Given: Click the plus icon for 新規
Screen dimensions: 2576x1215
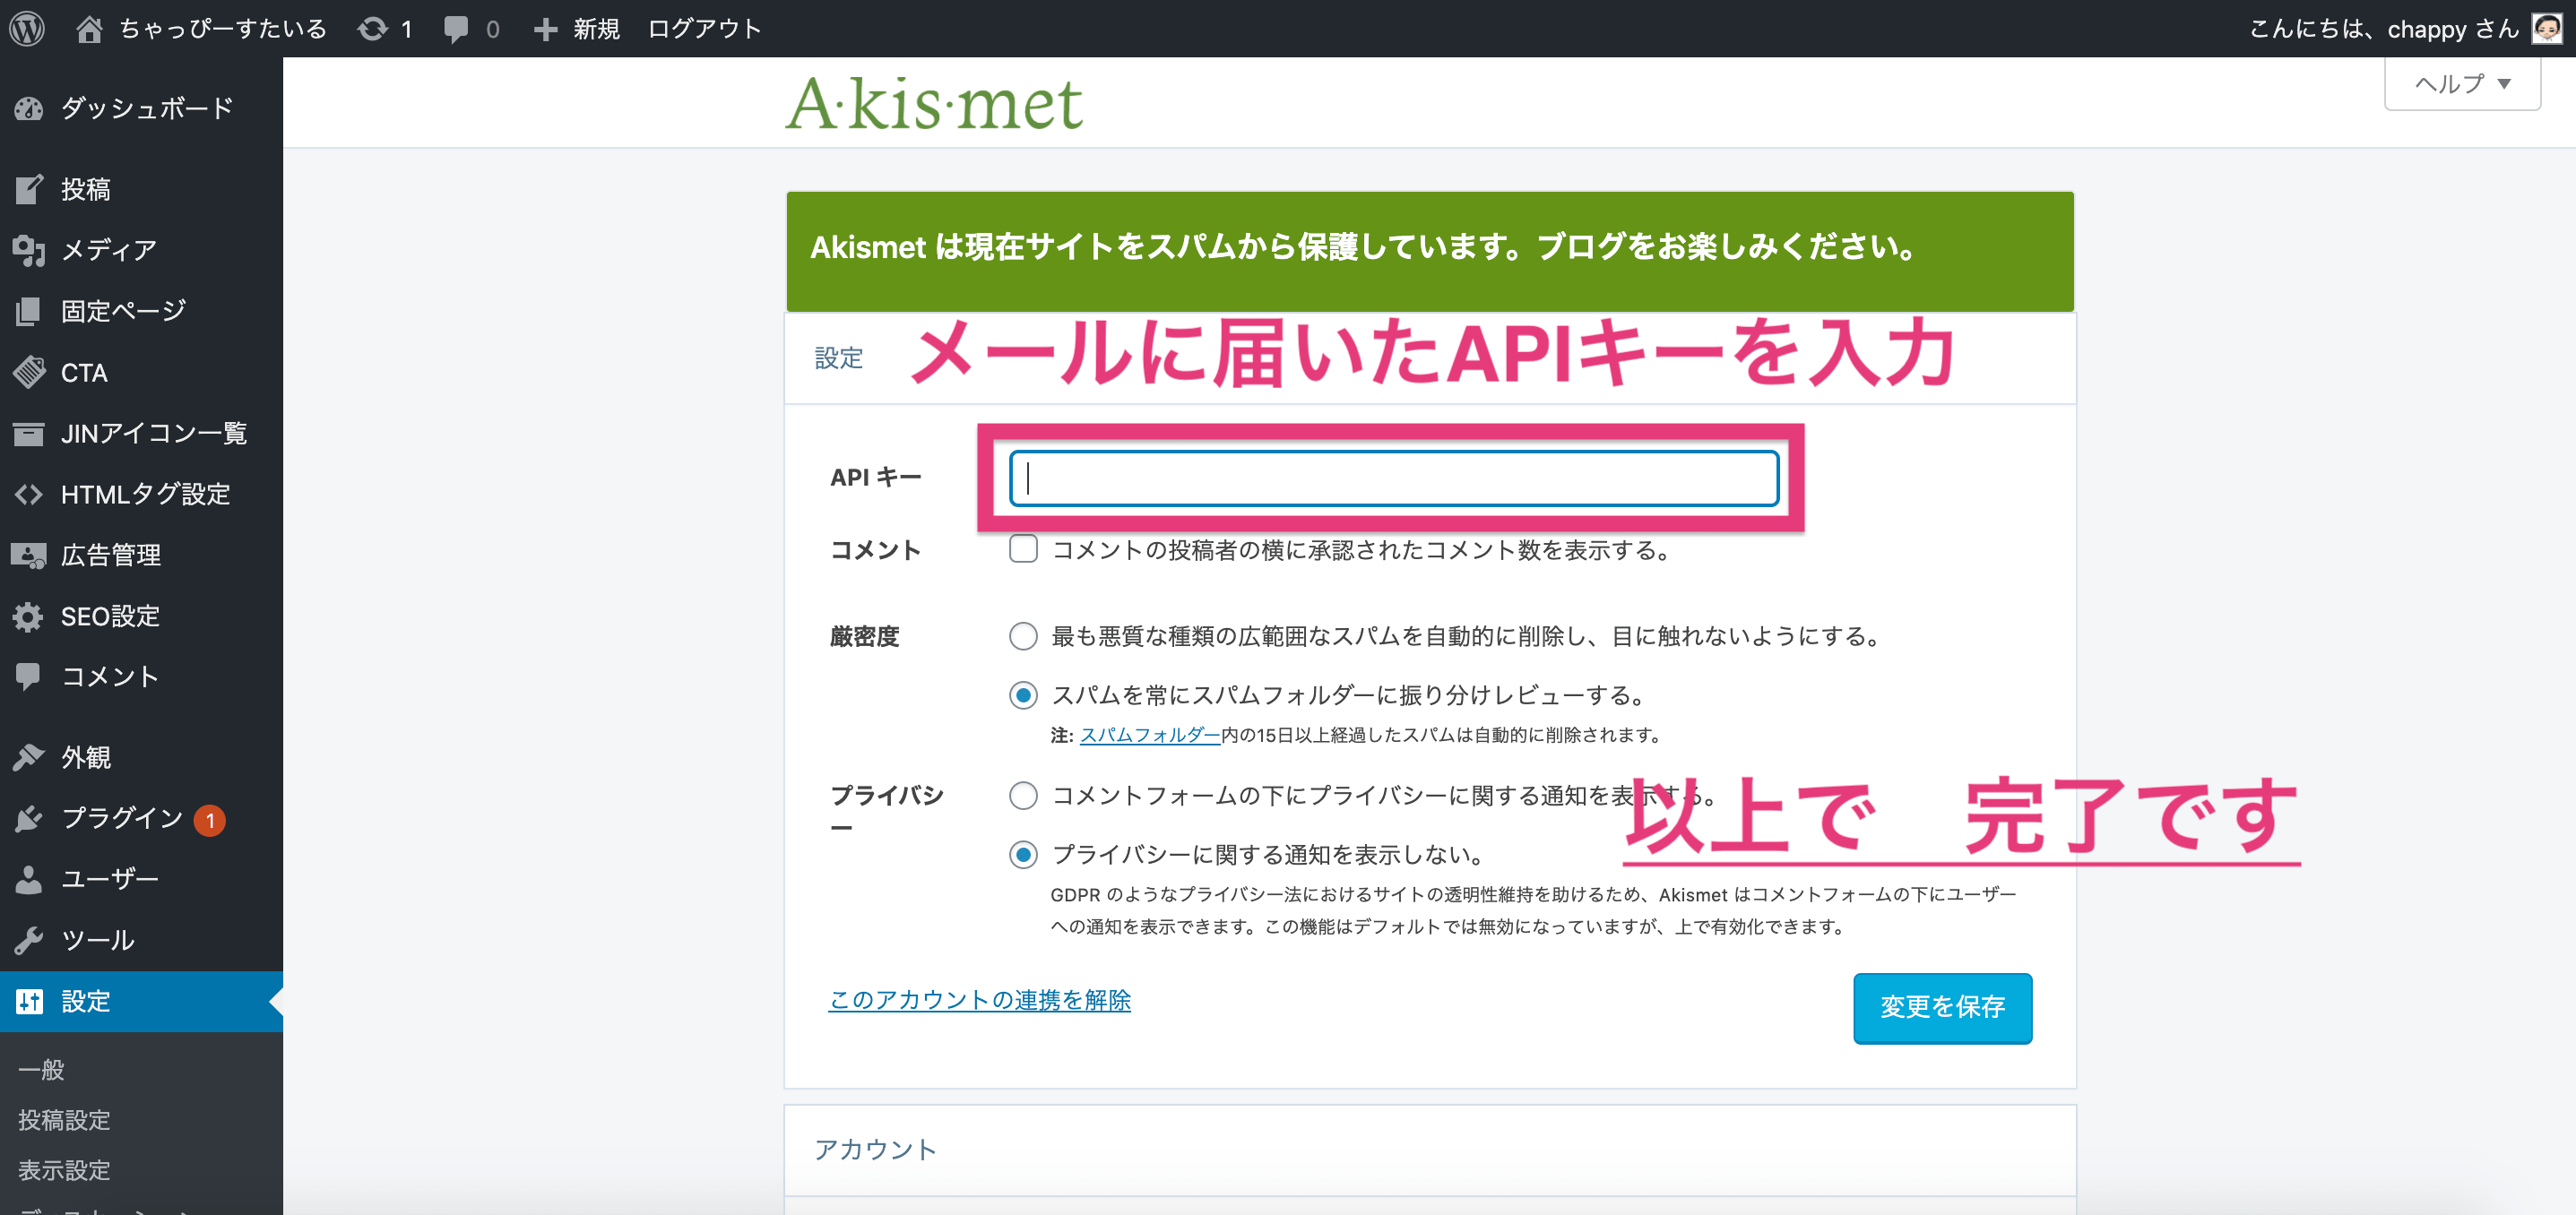Looking at the screenshot, I should pyautogui.click(x=545, y=29).
